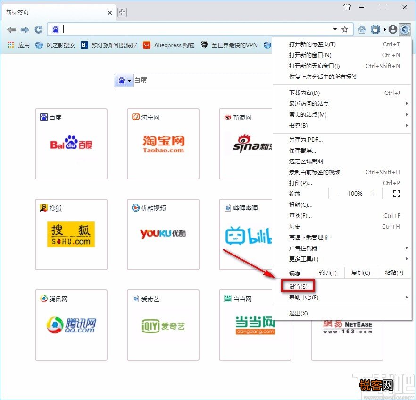Screen dimensions: 416x400
Task: Choose 退出(X) to quit browser
Action: coord(342,314)
